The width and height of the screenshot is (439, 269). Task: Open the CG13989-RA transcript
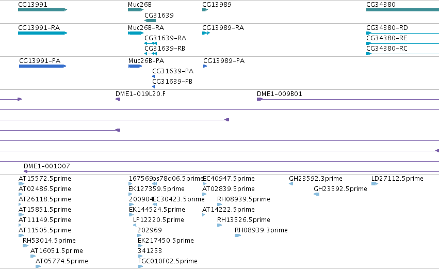pyautogui.click(x=223, y=28)
